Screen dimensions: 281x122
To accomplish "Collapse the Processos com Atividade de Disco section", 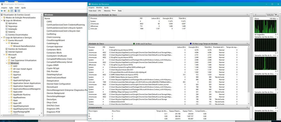I will [248, 14].
